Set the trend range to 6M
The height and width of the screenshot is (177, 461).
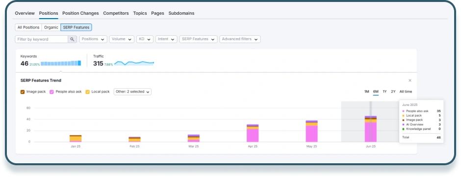pos(376,92)
